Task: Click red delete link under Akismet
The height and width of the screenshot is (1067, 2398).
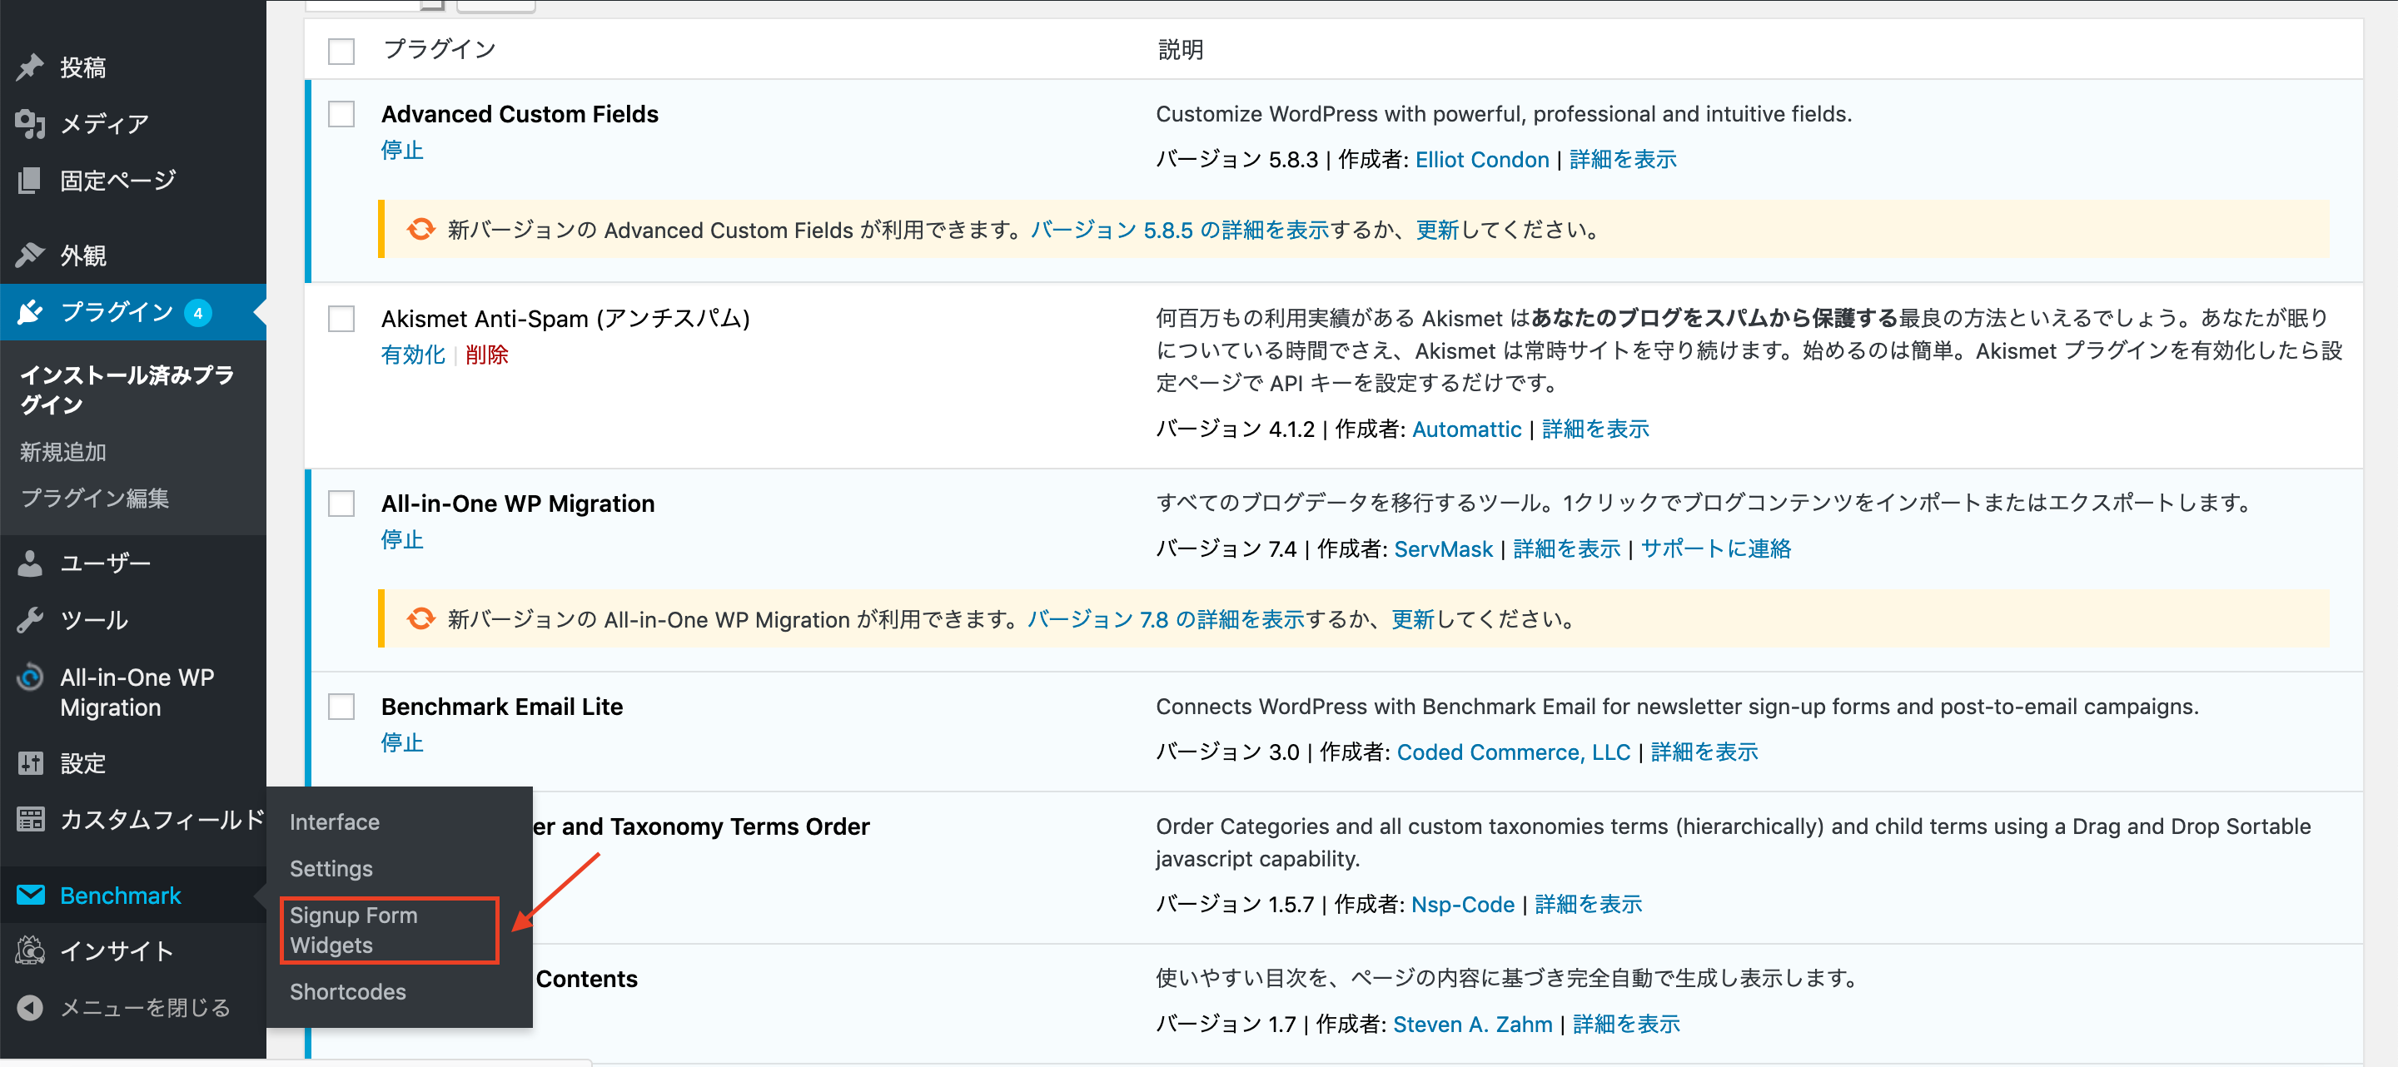Action: click(x=487, y=355)
